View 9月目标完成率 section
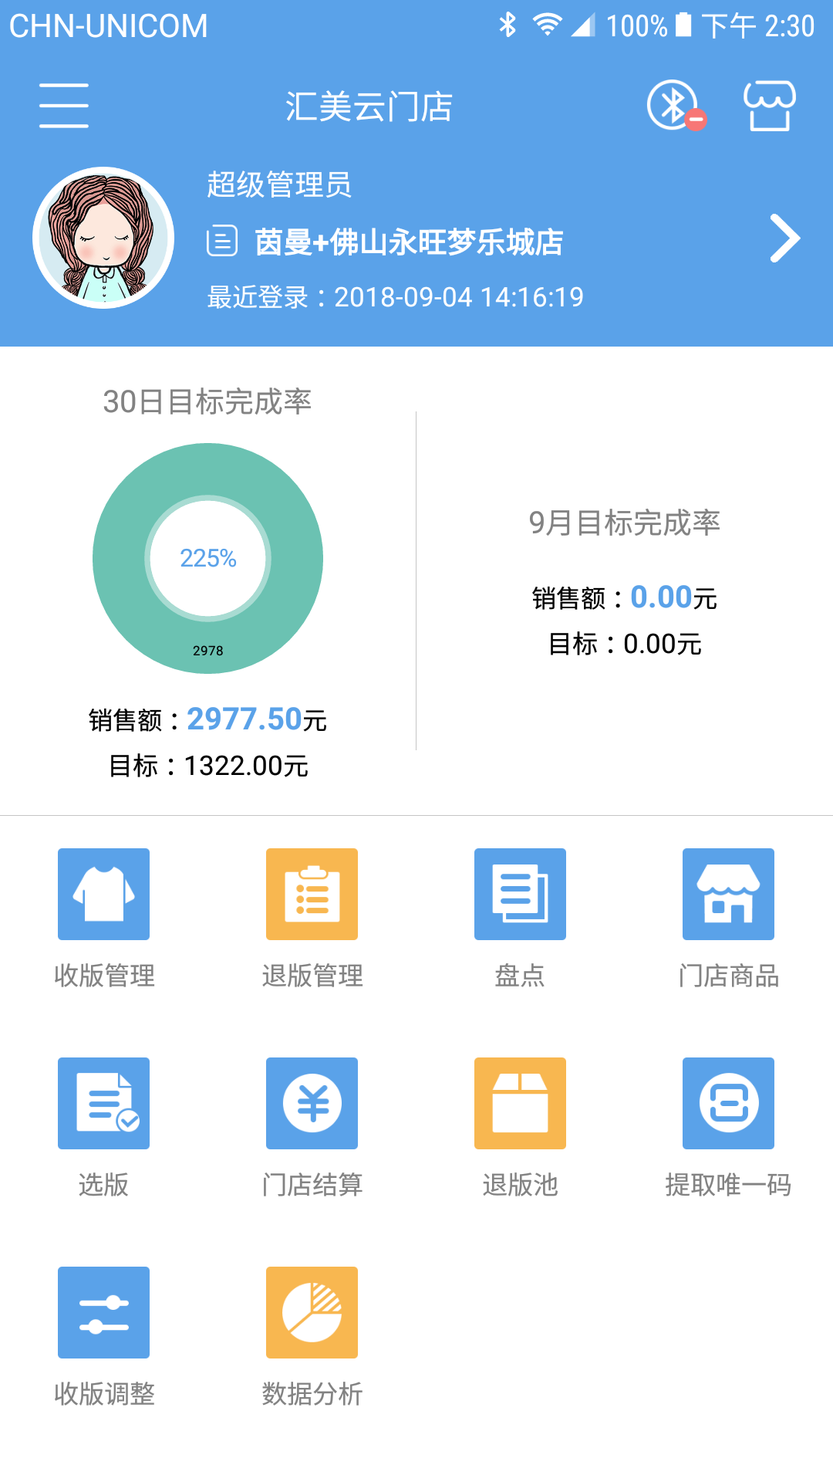Viewport: 833px width, 1482px height. (x=624, y=523)
